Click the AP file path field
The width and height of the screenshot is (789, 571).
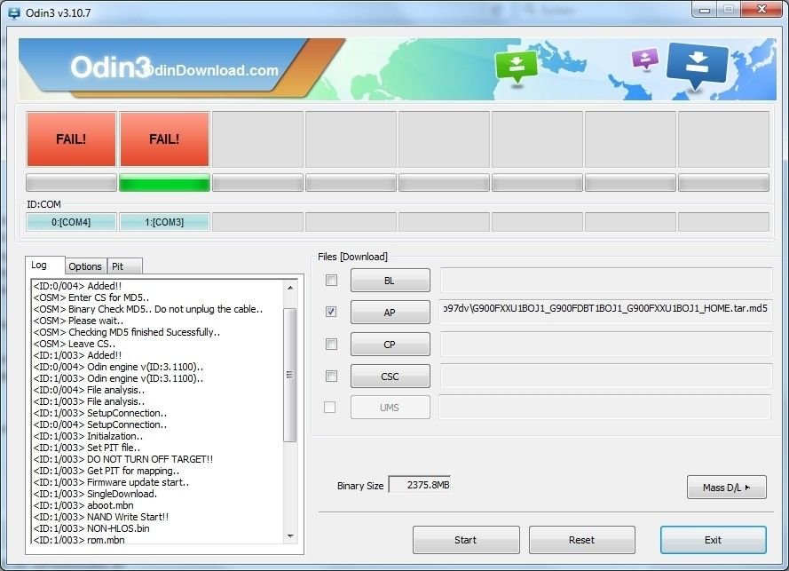point(604,312)
